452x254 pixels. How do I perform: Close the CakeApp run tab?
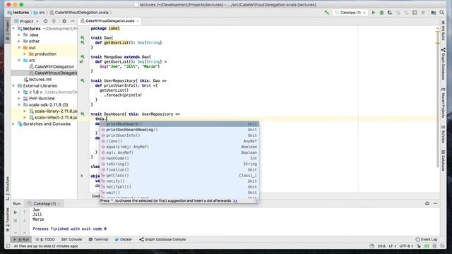pyautogui.click(x=59, y=204)
